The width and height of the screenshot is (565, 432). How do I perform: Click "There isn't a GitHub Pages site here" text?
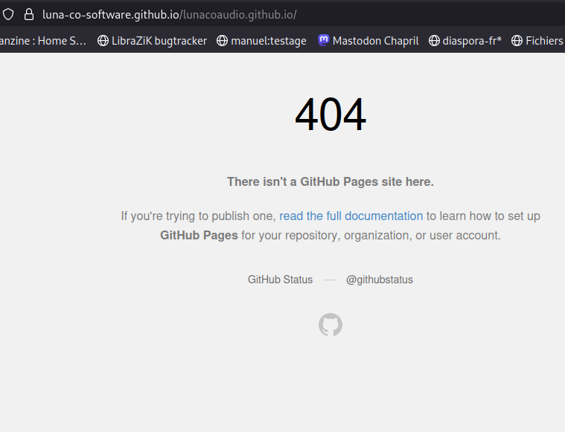pyautogui.click(x=330, y=181)
